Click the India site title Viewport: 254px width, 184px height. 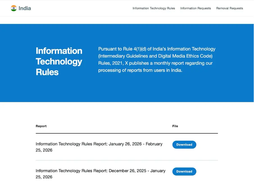tap(25, 8)
